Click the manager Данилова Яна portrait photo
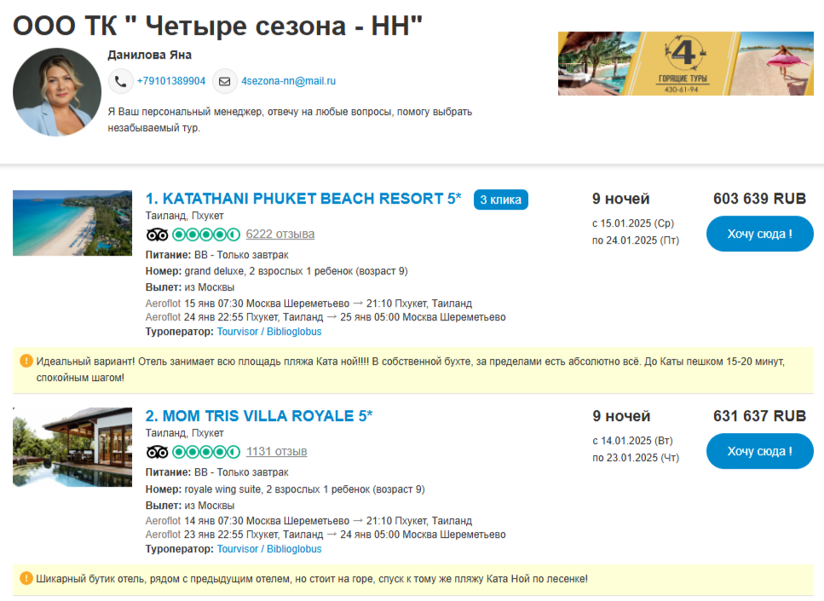The width and height of the screenshot is (824, 601). pyautogui.click(x=57, y=92)
